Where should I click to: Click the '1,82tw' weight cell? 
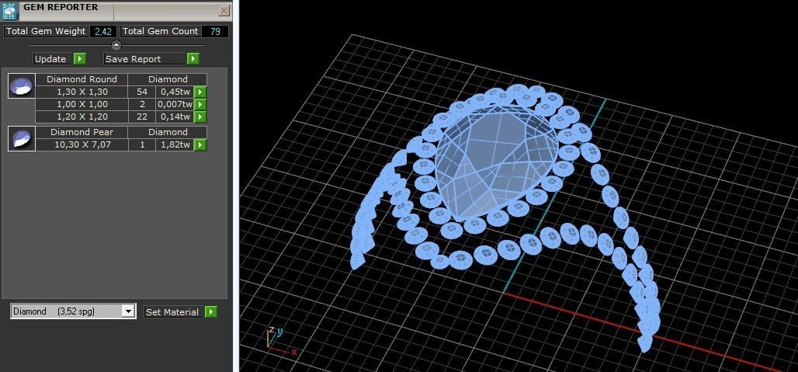[x=175, y=145]
